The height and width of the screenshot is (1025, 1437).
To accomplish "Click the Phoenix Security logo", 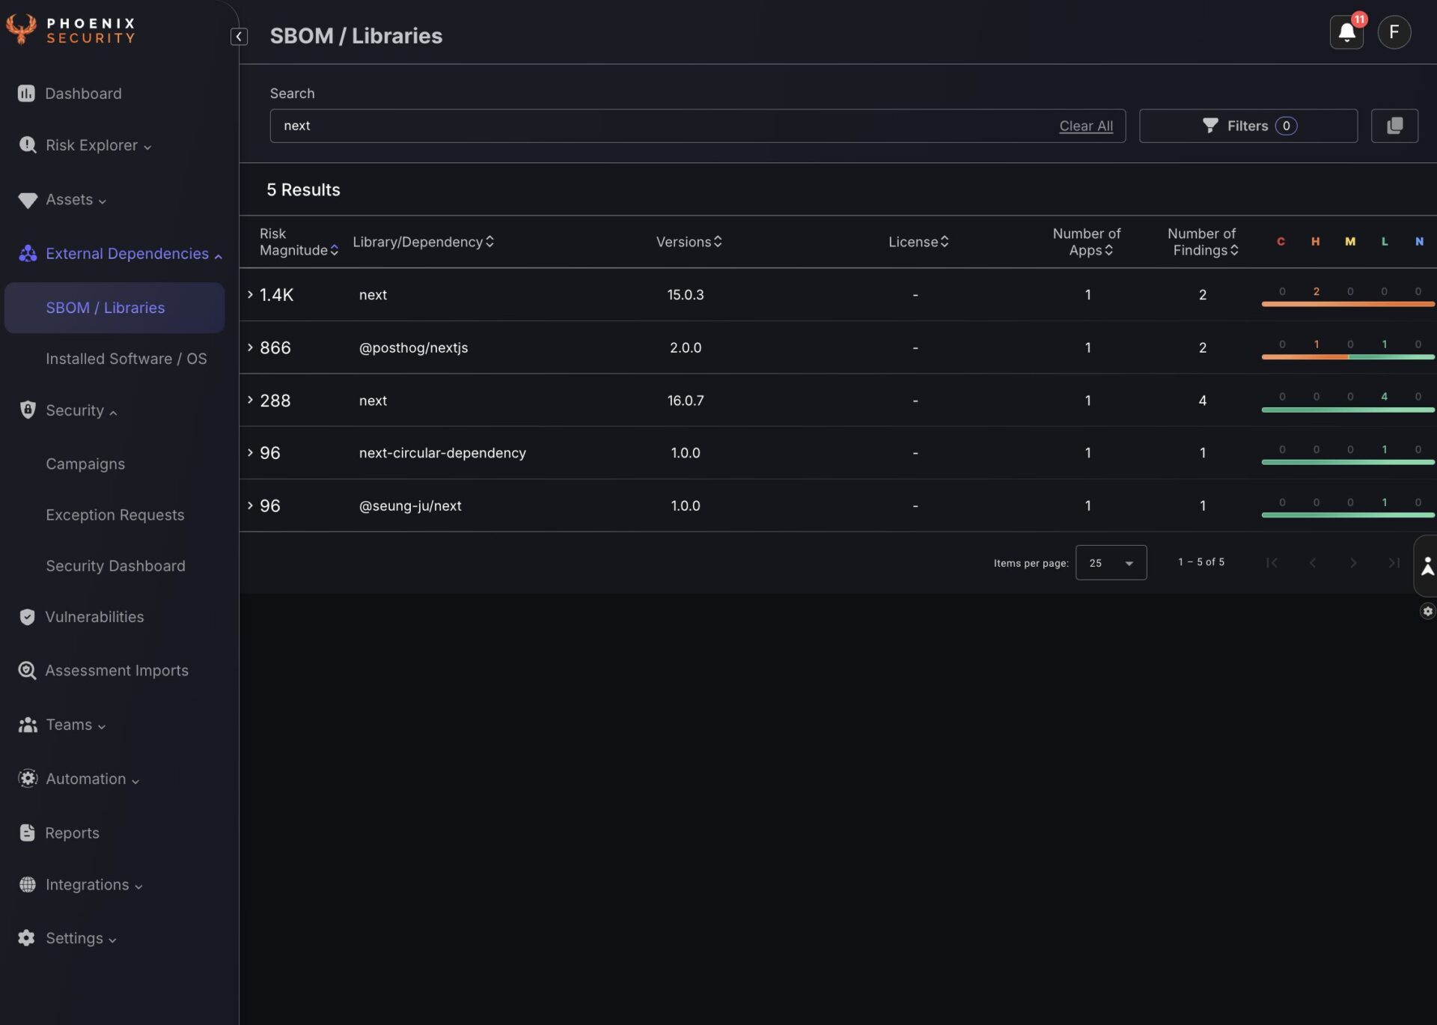I will (71, 30).
